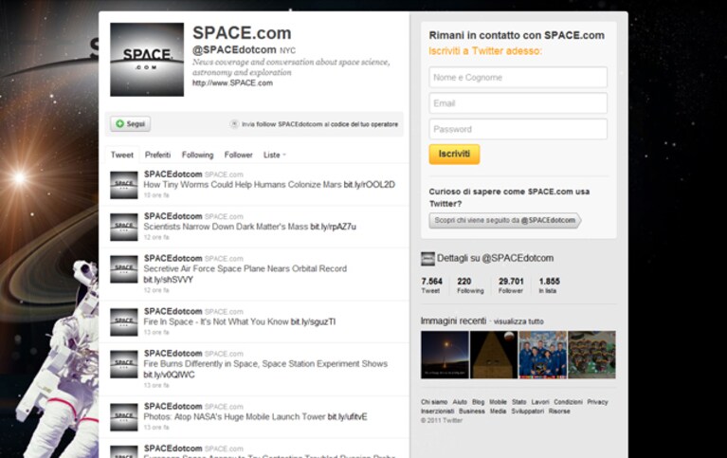Open the Media footer link
727x458 pixels.
[x=498, y=412]
